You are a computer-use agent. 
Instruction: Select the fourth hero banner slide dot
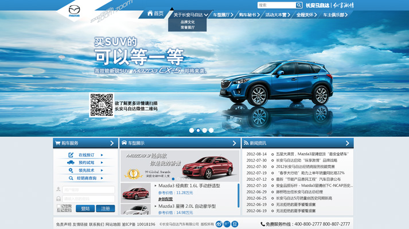click(211, 131)
